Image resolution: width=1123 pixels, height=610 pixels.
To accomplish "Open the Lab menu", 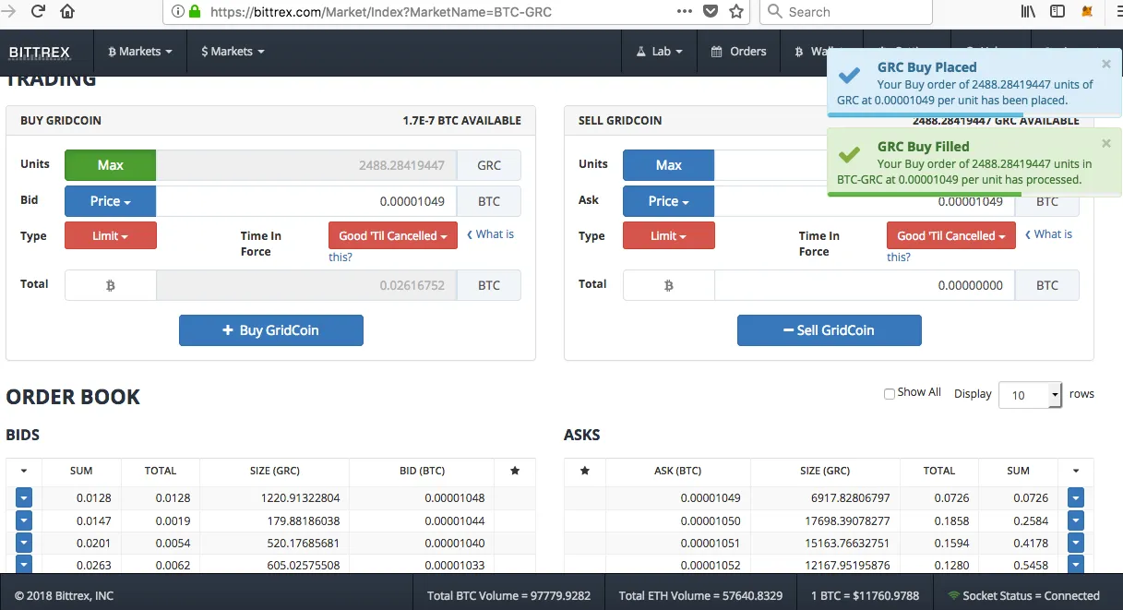I will tap(659, 52).
